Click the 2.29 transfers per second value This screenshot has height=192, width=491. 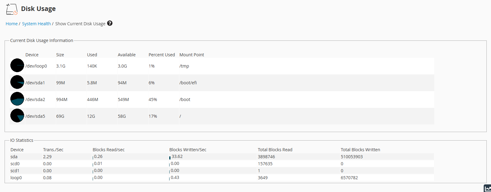tap(47, 157)
